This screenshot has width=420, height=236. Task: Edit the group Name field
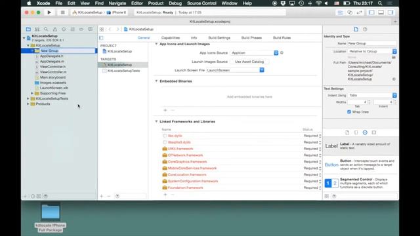[372, 43]
